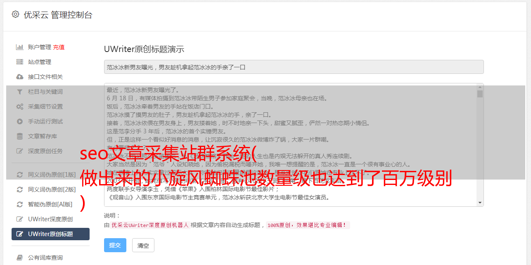Click the article textarea scrollbar down arrow
531x265 pixels.
480,203
